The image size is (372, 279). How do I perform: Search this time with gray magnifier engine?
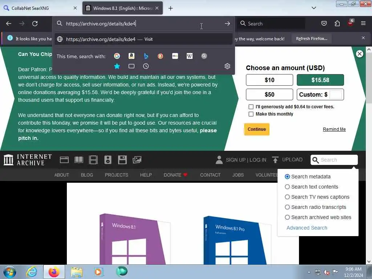tap(204, 56)
